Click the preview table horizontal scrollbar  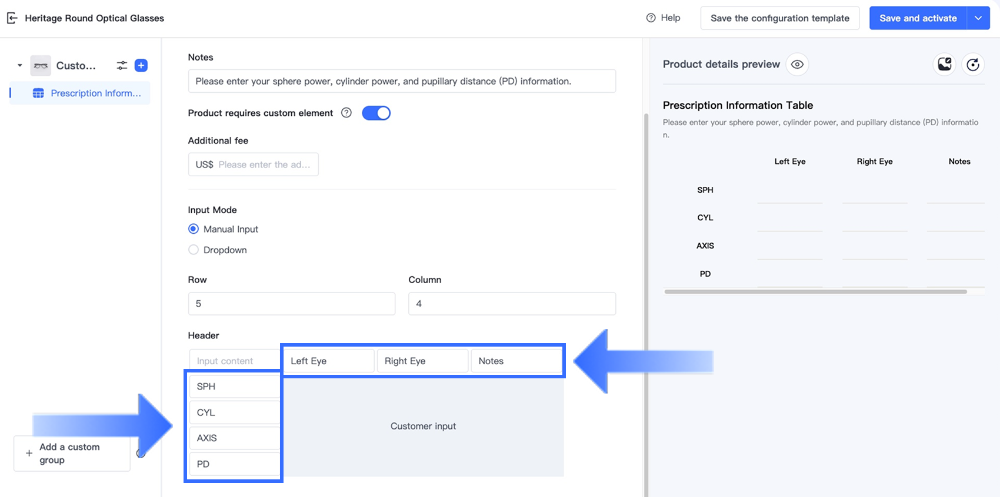[815, 291]
